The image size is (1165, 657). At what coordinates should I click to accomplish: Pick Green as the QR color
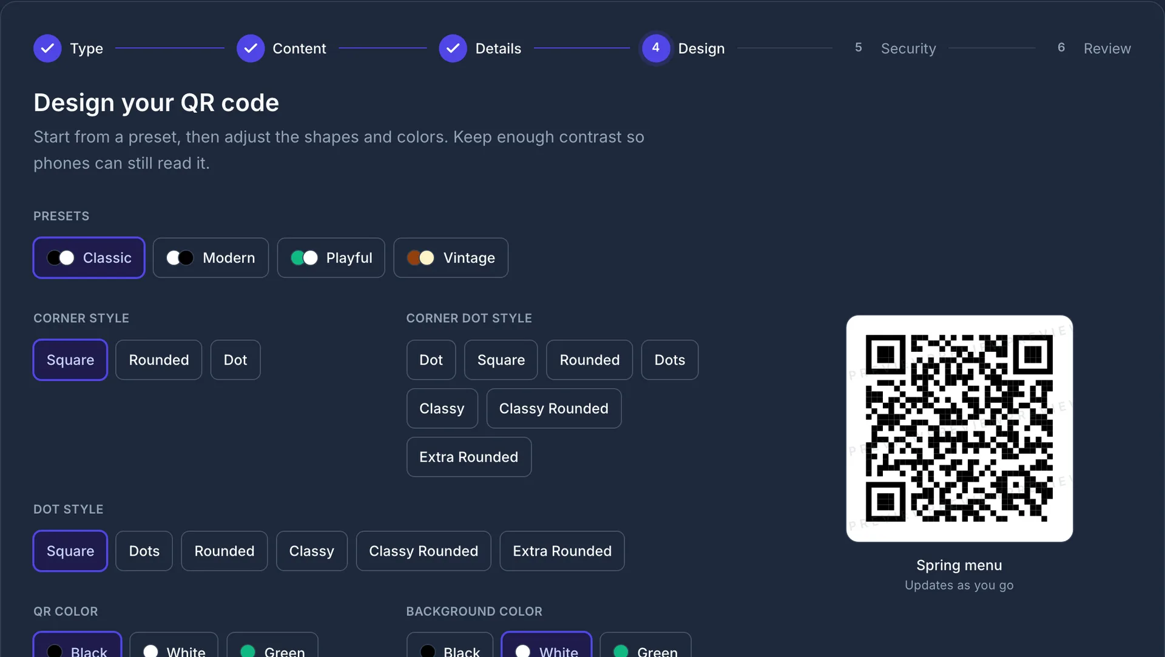coord(272,645)
